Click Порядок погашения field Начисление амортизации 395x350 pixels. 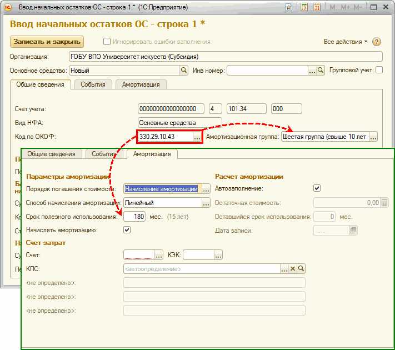click(x=162, y=189)
